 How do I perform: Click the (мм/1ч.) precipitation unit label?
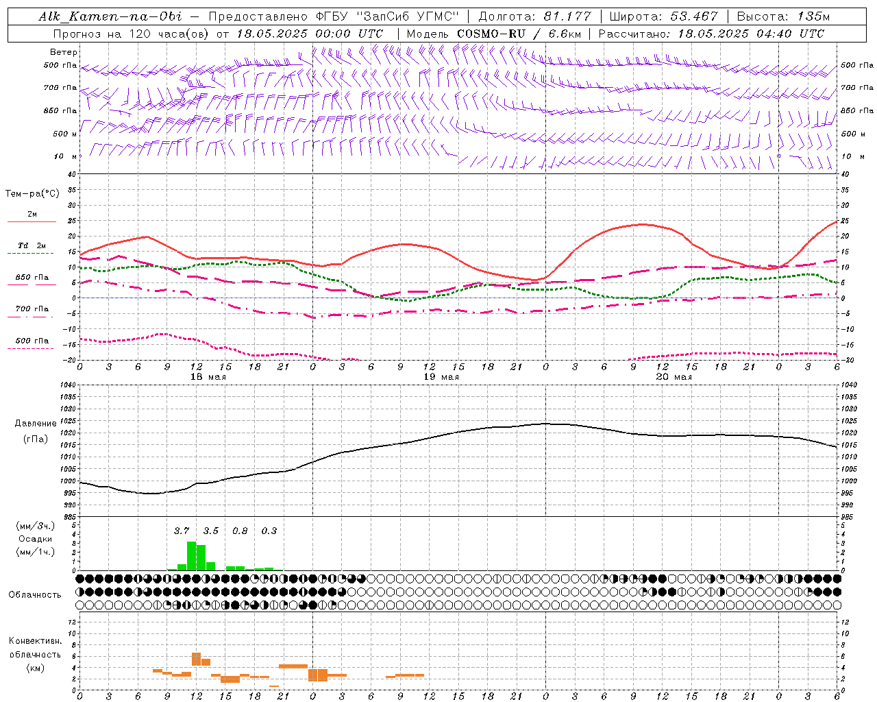(x=36, y=552)
